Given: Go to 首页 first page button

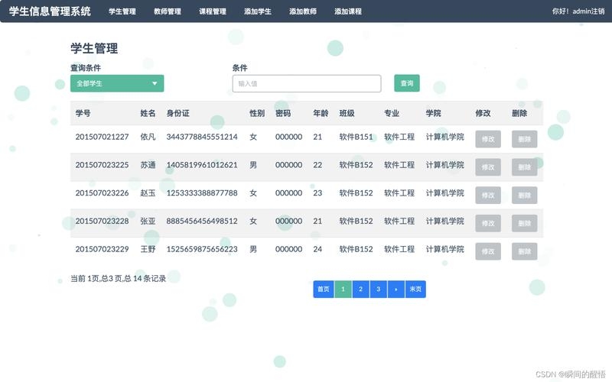Looking at the screenshot, I should [x=324, y=290].
